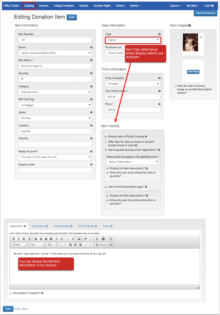Switch to the Gift Certificate tab
This screenshot has width=220, height=315.
pos(88,226)
